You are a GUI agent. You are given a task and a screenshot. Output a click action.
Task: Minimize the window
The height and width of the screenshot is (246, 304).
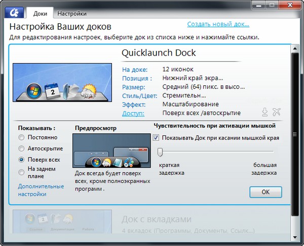259,5
